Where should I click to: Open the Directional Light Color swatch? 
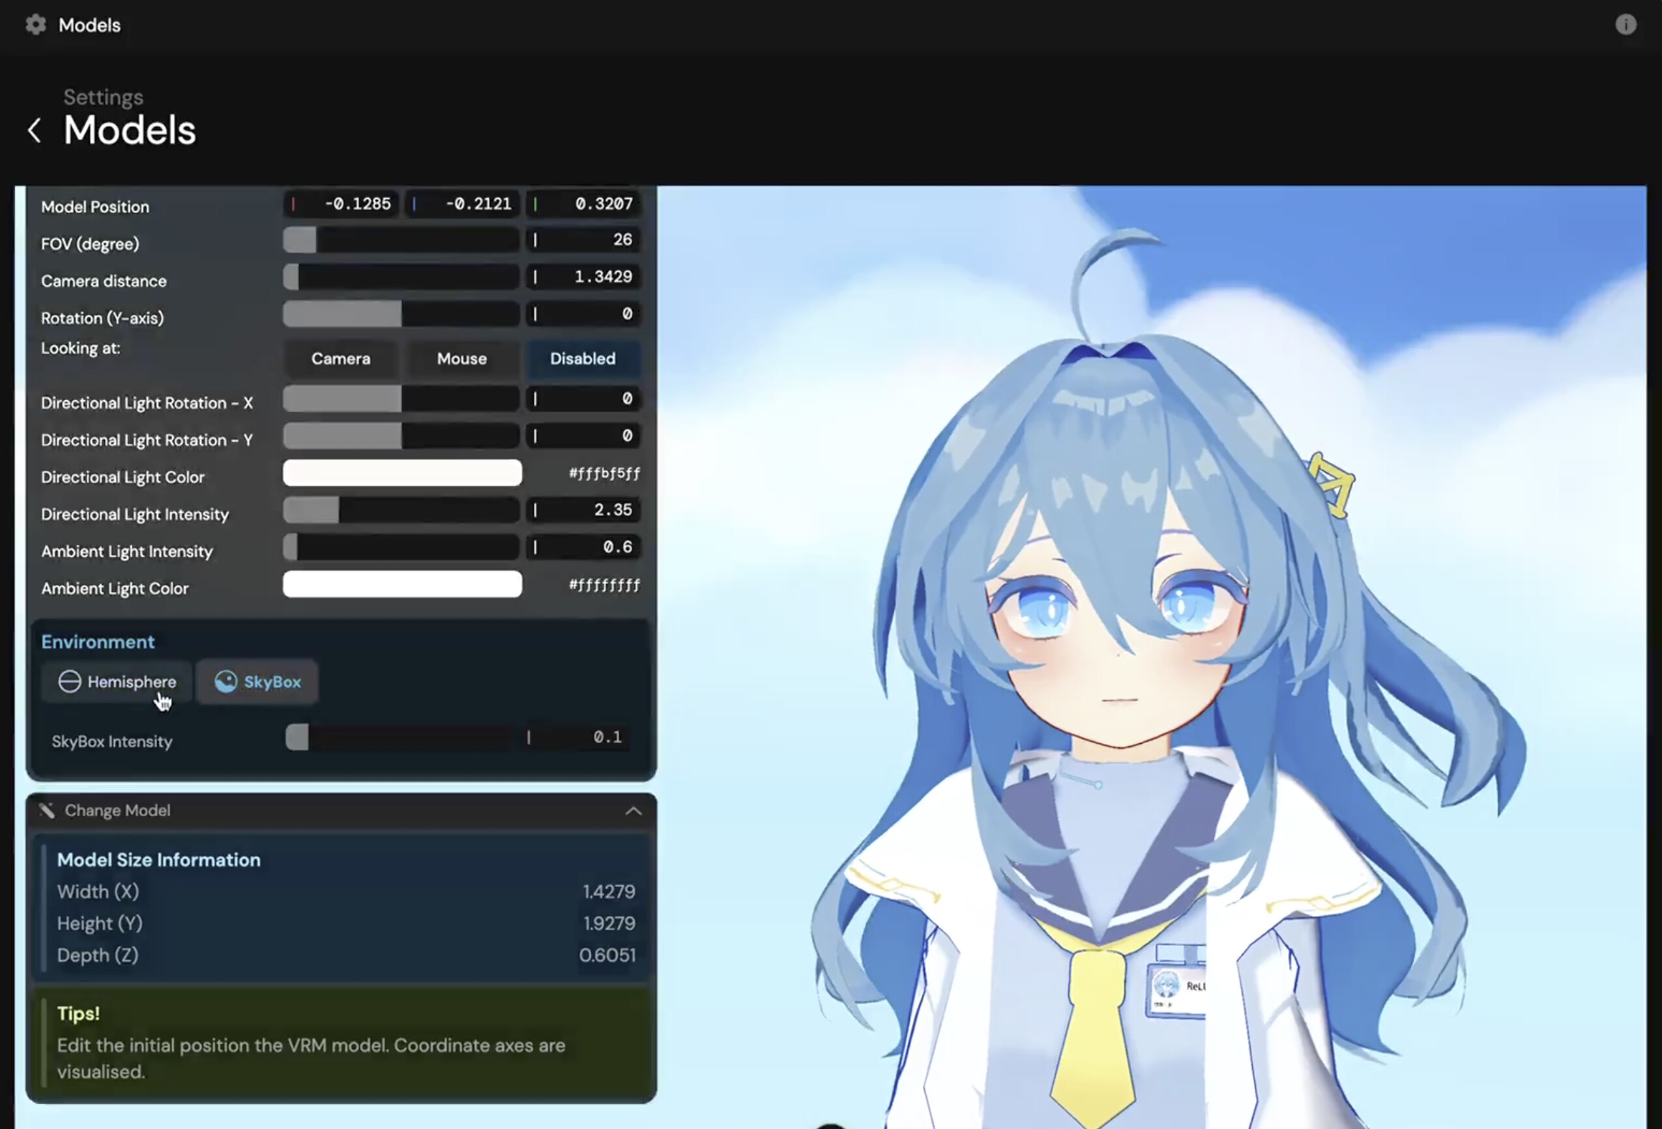[402, 473]
